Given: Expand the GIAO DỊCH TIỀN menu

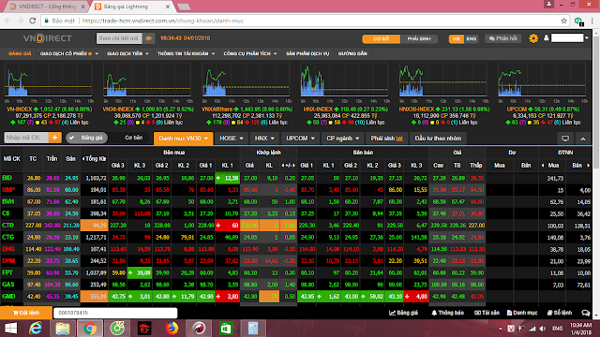Looking at the screenshot, I should coord(127,53).
